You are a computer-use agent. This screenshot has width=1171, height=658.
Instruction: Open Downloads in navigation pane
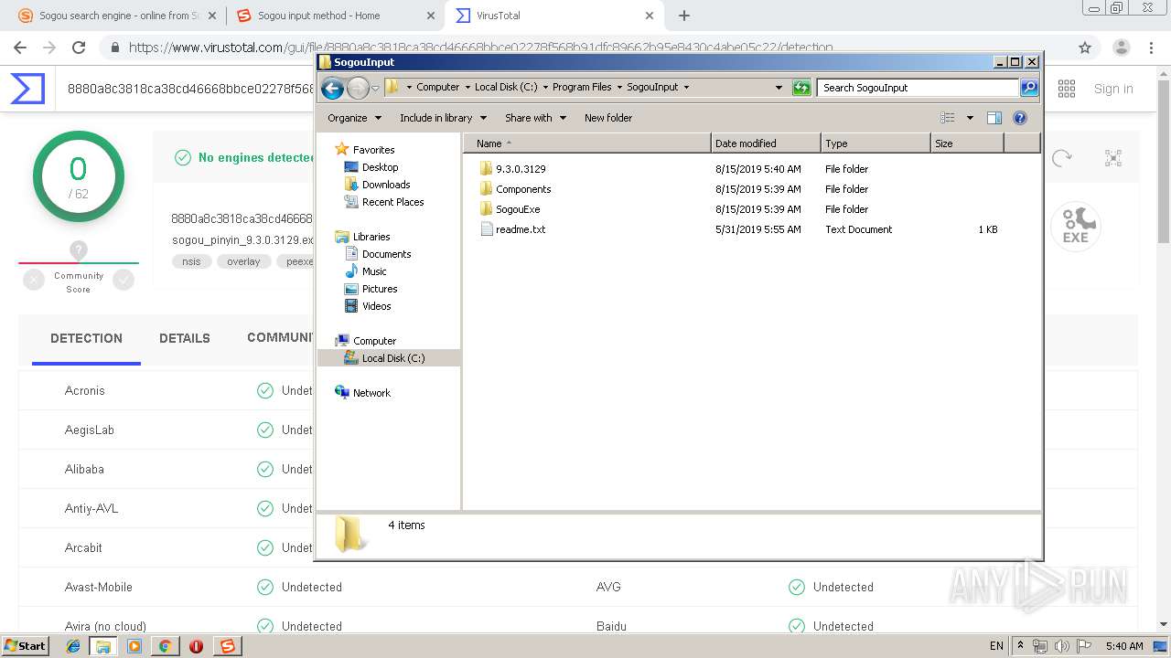(x=386, y=185)
